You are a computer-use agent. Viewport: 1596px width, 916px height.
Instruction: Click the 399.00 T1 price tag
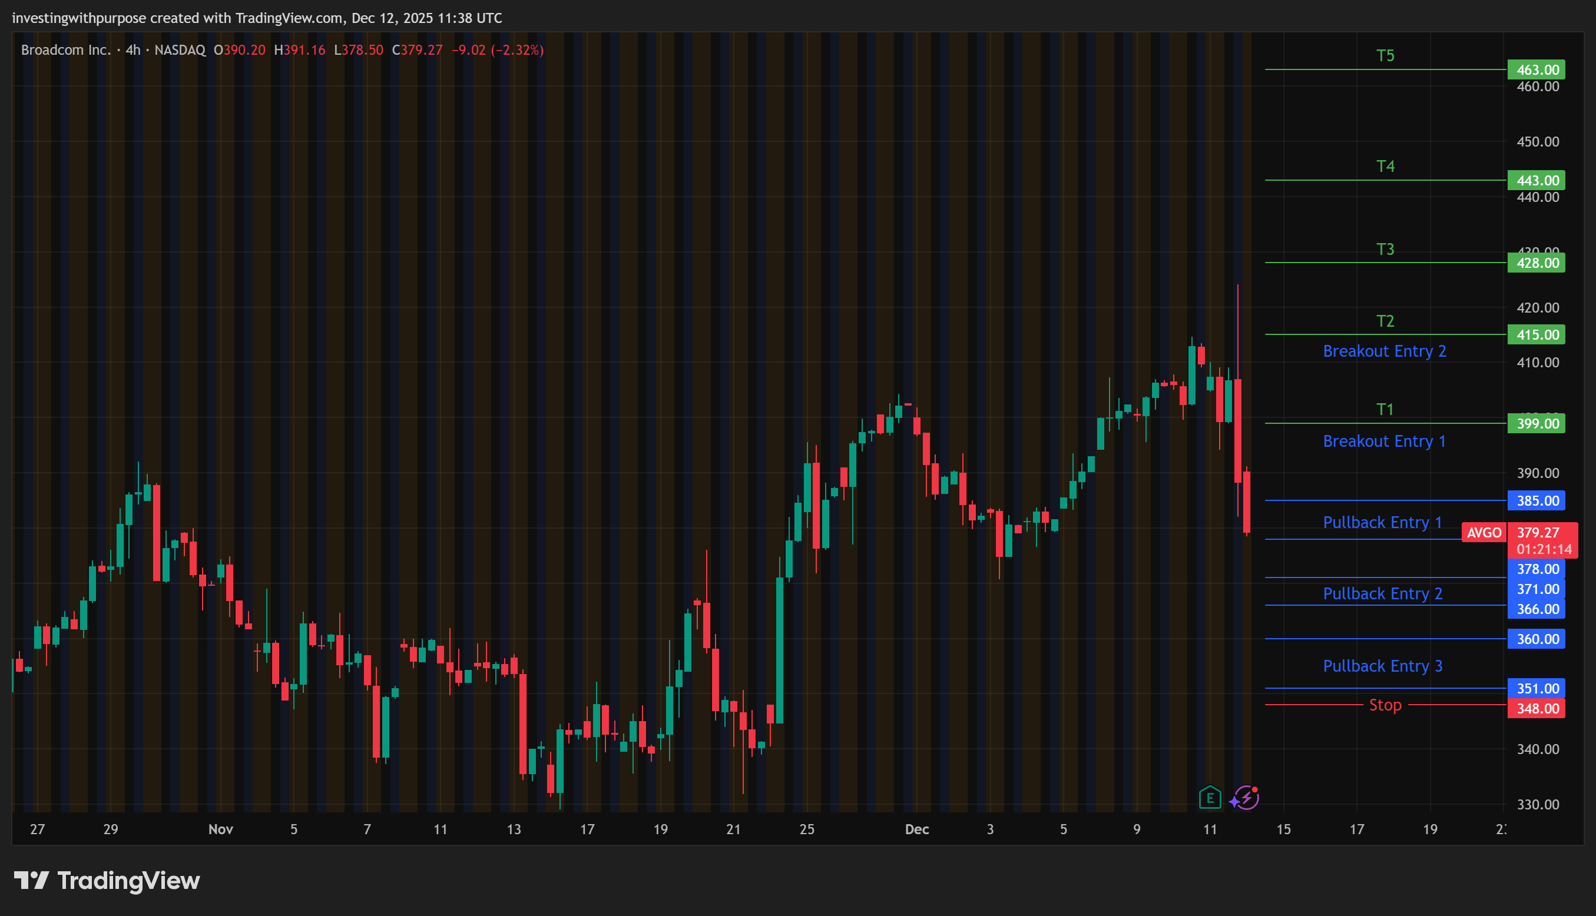coord(1536,423)
